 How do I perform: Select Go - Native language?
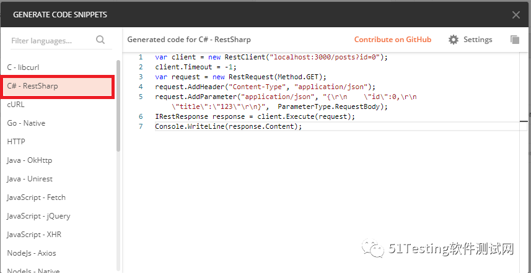(x=26, y=123)
